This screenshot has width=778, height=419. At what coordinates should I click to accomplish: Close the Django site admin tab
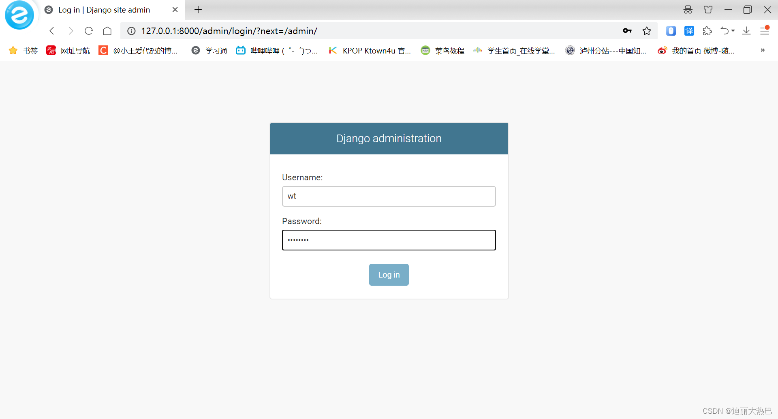click(x=175, y=10)
